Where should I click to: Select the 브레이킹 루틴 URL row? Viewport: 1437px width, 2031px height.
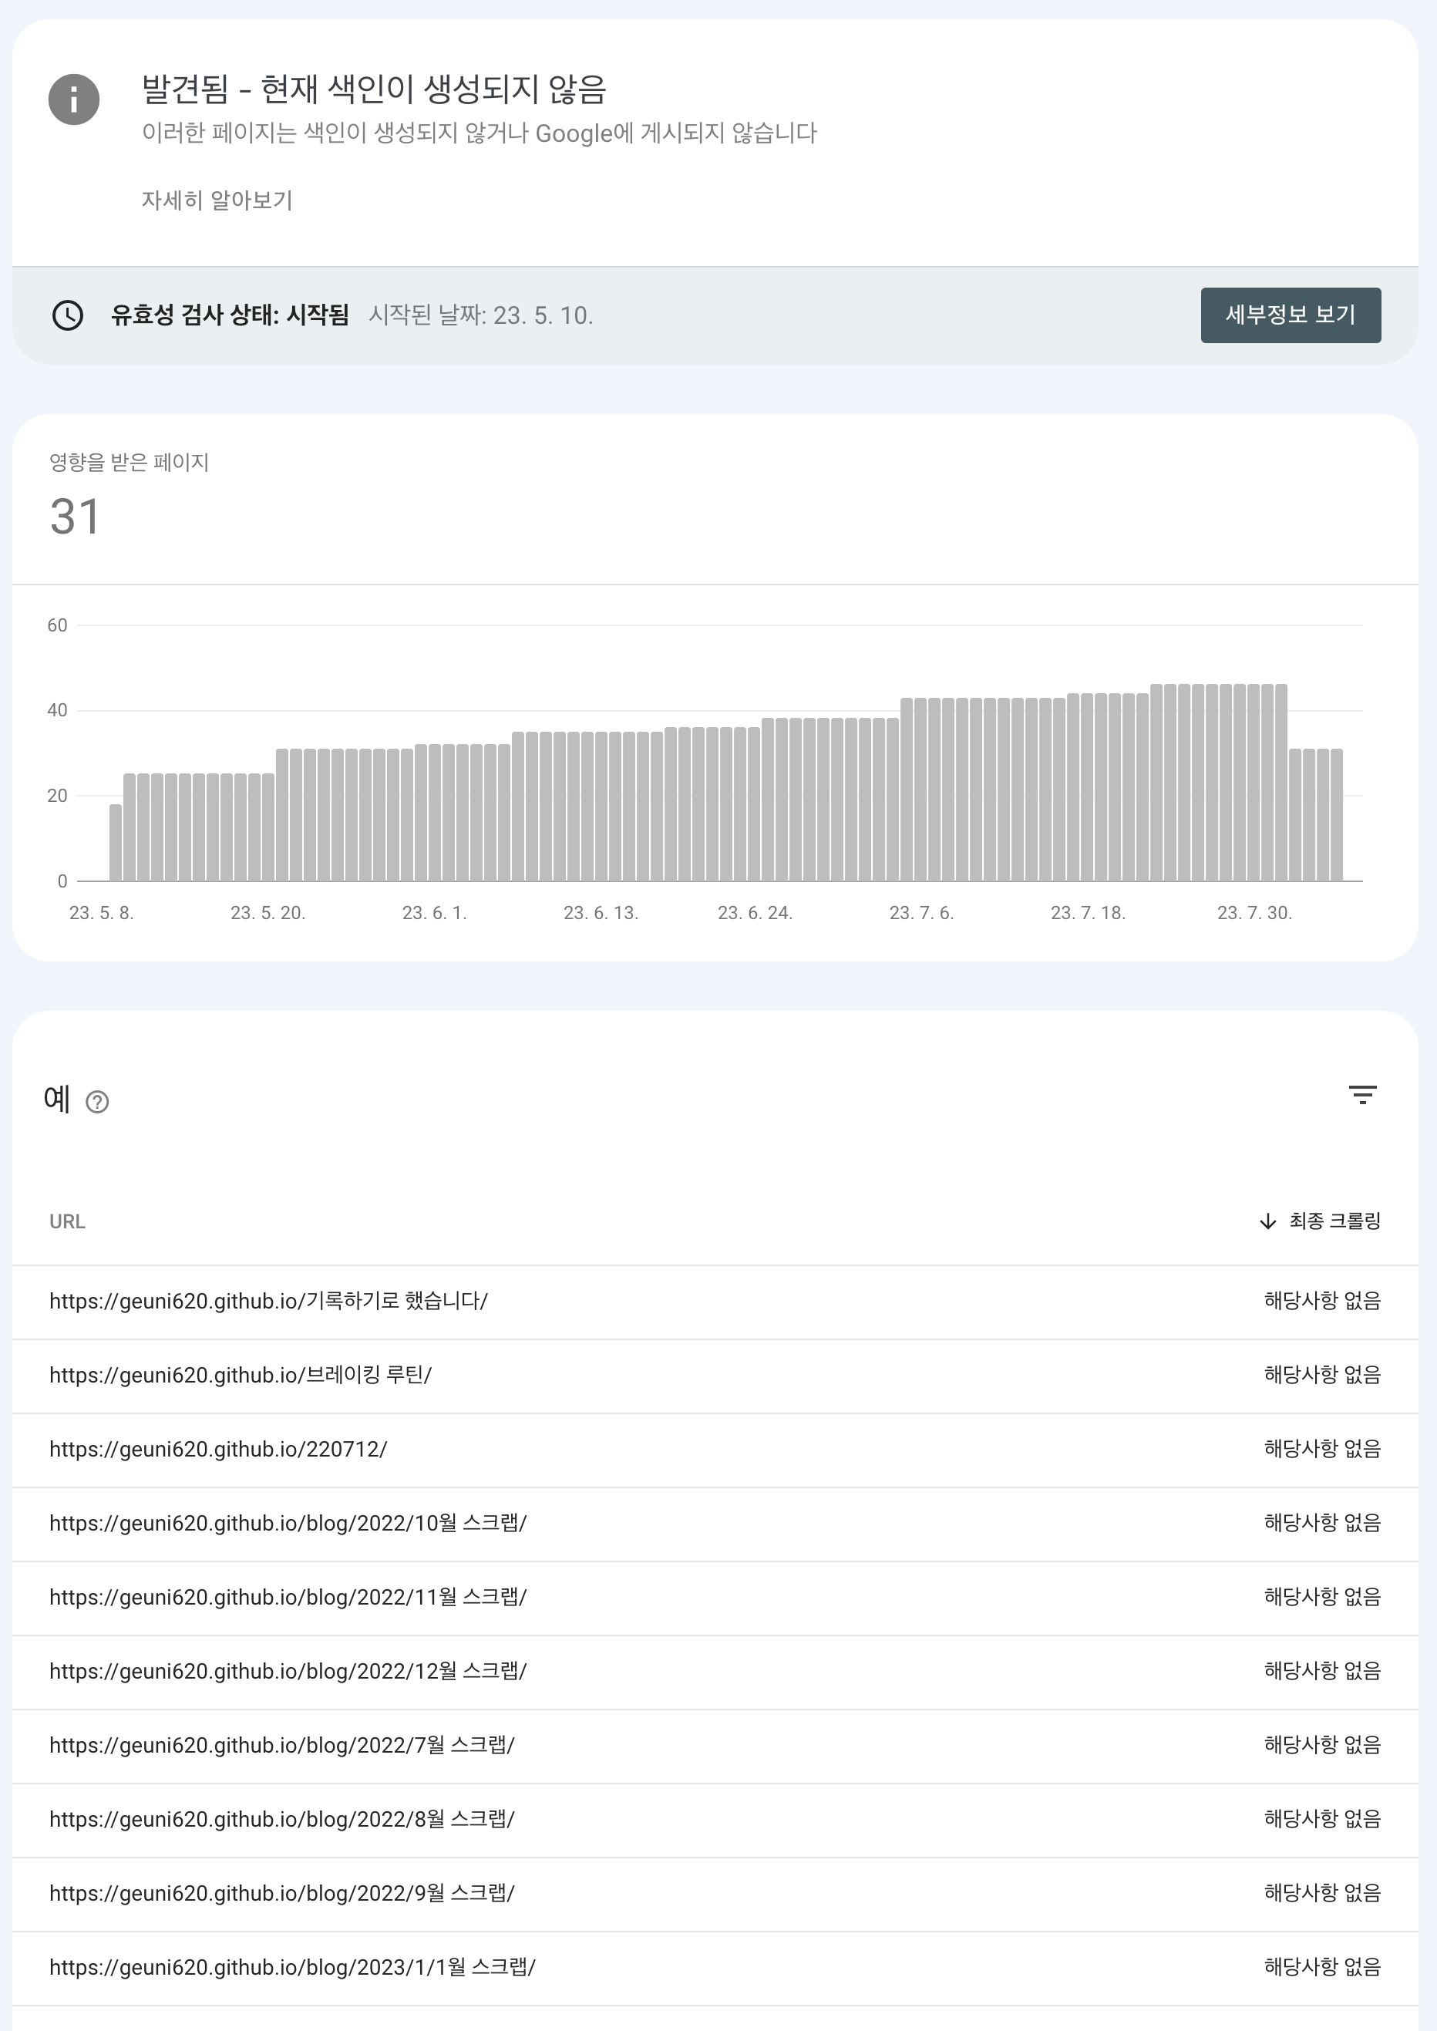[715, 1376]
